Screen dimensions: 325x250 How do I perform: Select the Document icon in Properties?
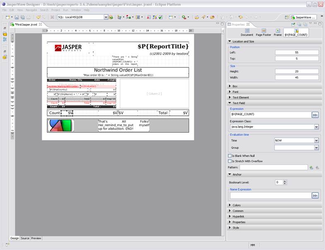(x=247, y=31)
